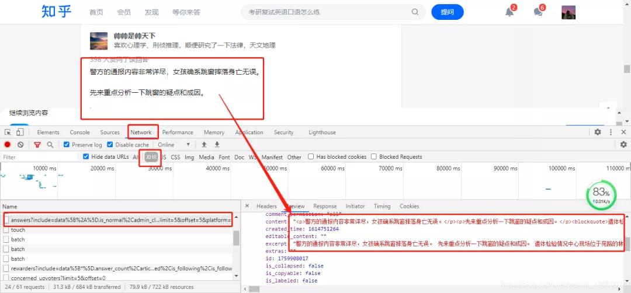Toggle the device toolbar icon
The image size is (631, 293).
(x=20, y=132)
